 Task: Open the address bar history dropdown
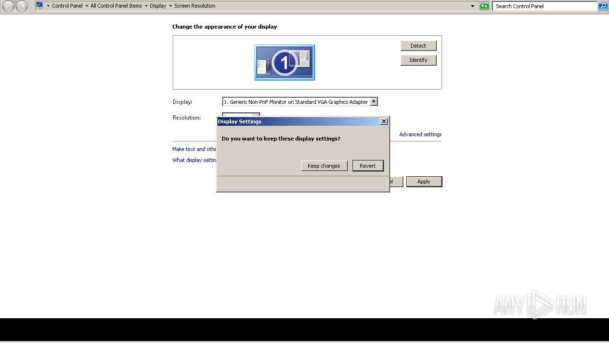(472, 6)
